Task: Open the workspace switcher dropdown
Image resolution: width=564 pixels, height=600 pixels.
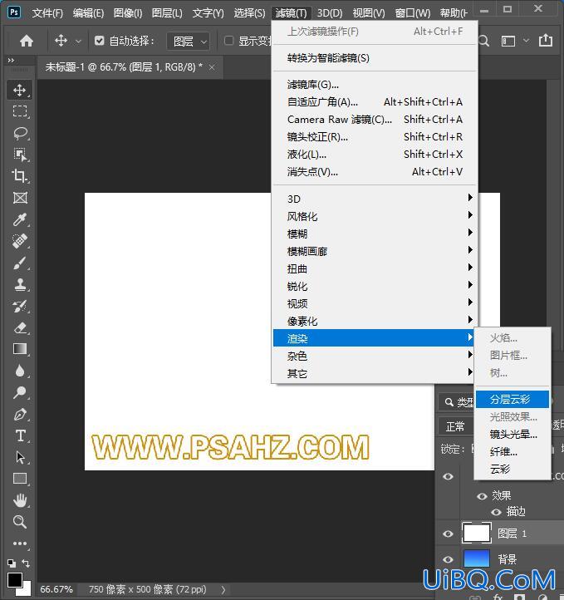Action: tap(526, 41)
